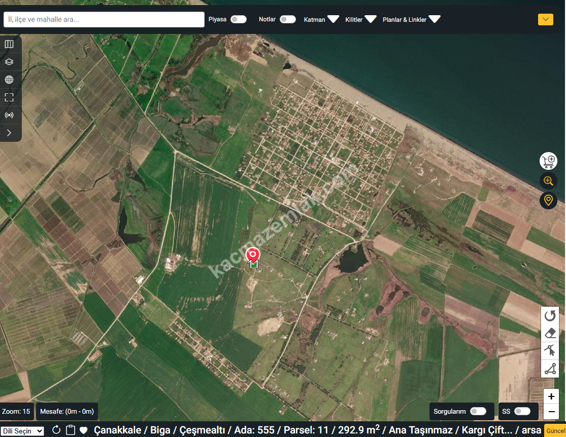Click the add-to-cart icon
The height and width of the screenshot is (437, 566).
(548, 161)
